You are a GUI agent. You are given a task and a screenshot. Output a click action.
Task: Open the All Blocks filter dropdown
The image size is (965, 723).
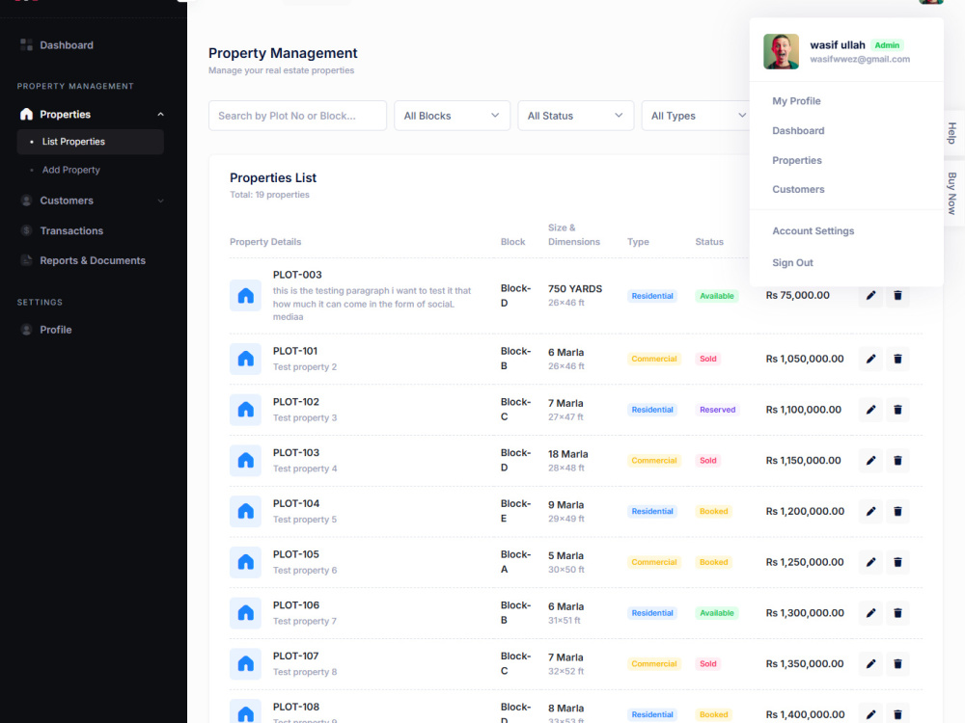click(x=452, y=116)
